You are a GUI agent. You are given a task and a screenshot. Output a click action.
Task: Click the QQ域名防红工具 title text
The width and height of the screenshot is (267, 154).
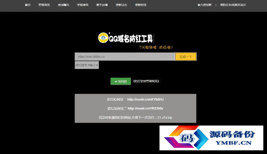(x=131, y=39)
